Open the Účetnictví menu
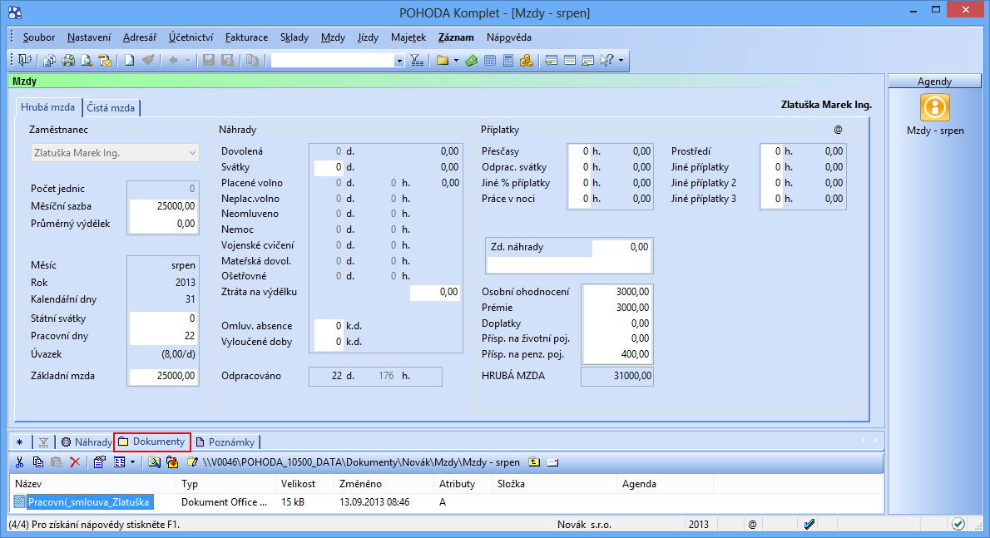Screen dimensions: 990x538 191,37
